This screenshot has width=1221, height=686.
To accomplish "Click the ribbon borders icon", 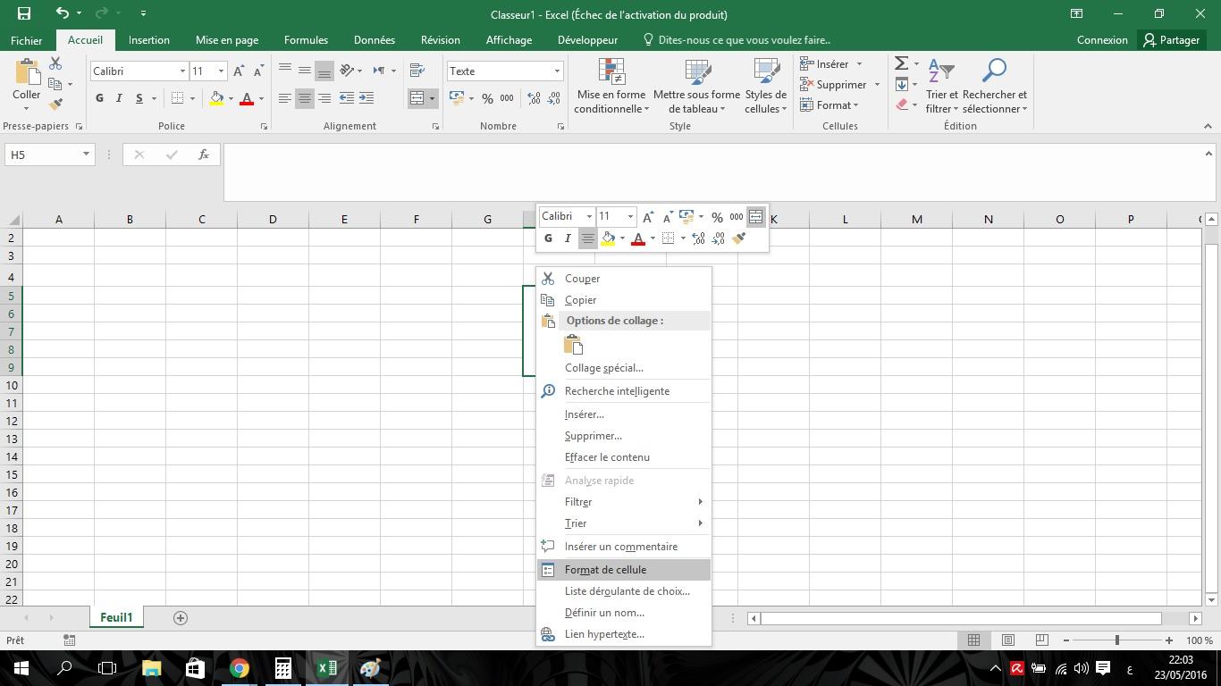I will tap(177, 98).
